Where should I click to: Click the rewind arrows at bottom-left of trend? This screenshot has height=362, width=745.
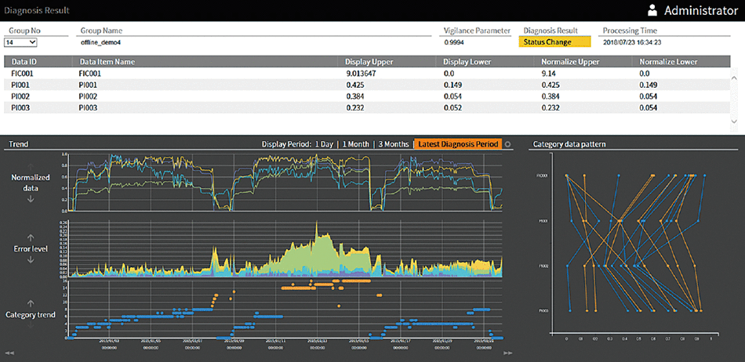tap(9, 353)
